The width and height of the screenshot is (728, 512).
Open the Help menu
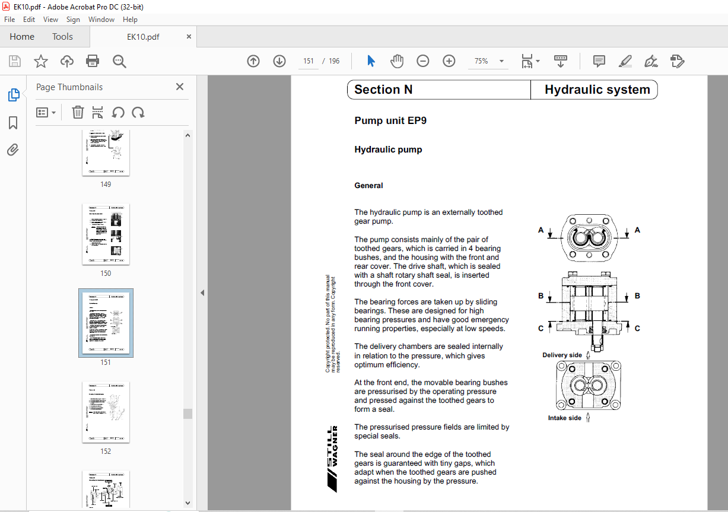pyautogui.click(x=130, y=20)
